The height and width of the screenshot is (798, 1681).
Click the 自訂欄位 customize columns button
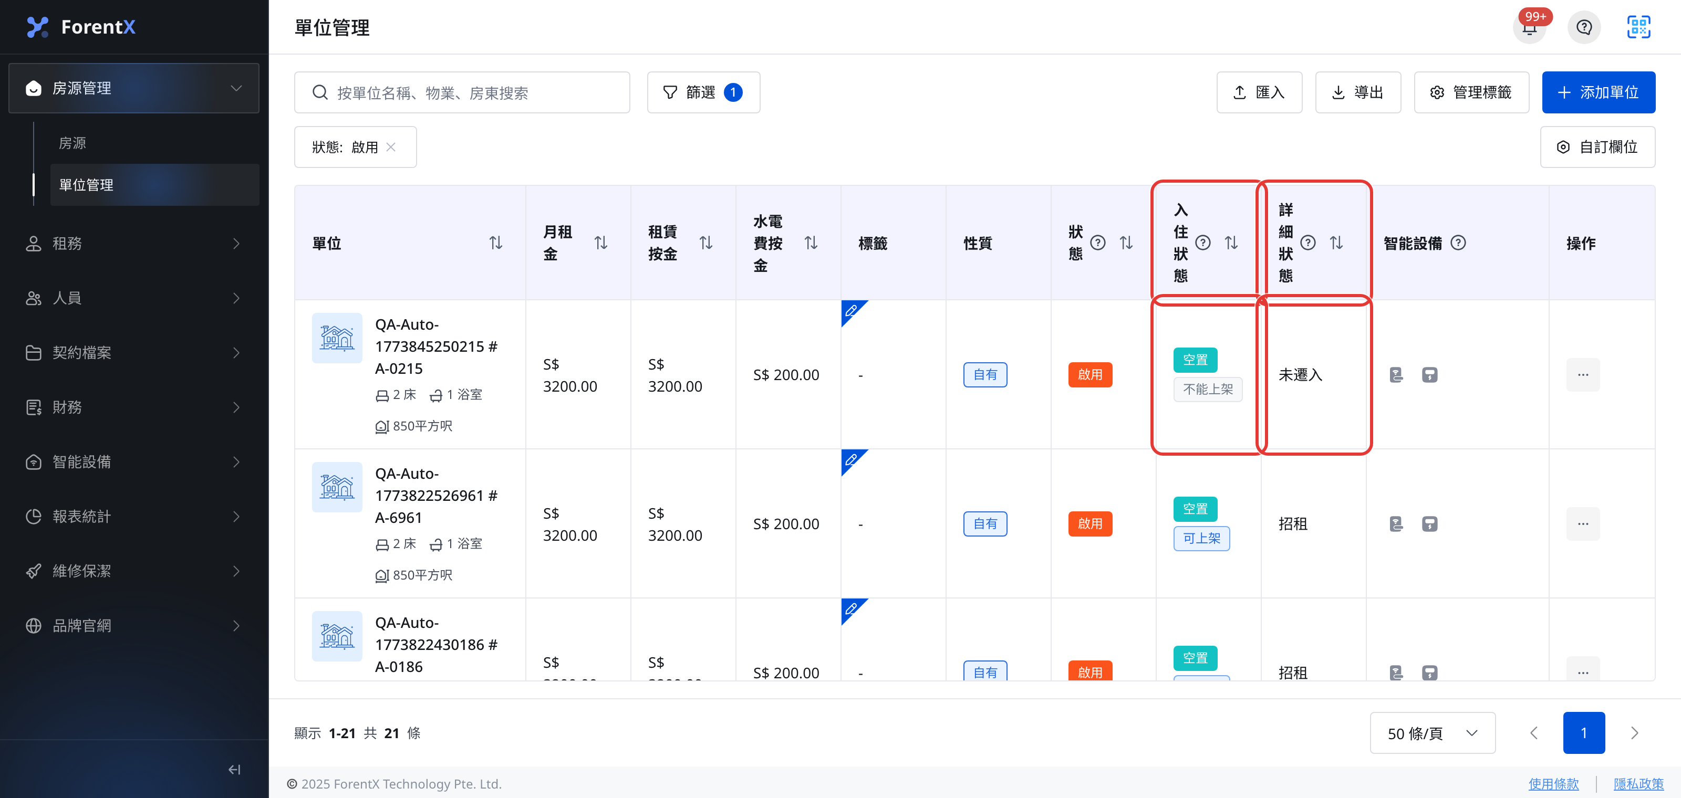(x=1597, y=148)
